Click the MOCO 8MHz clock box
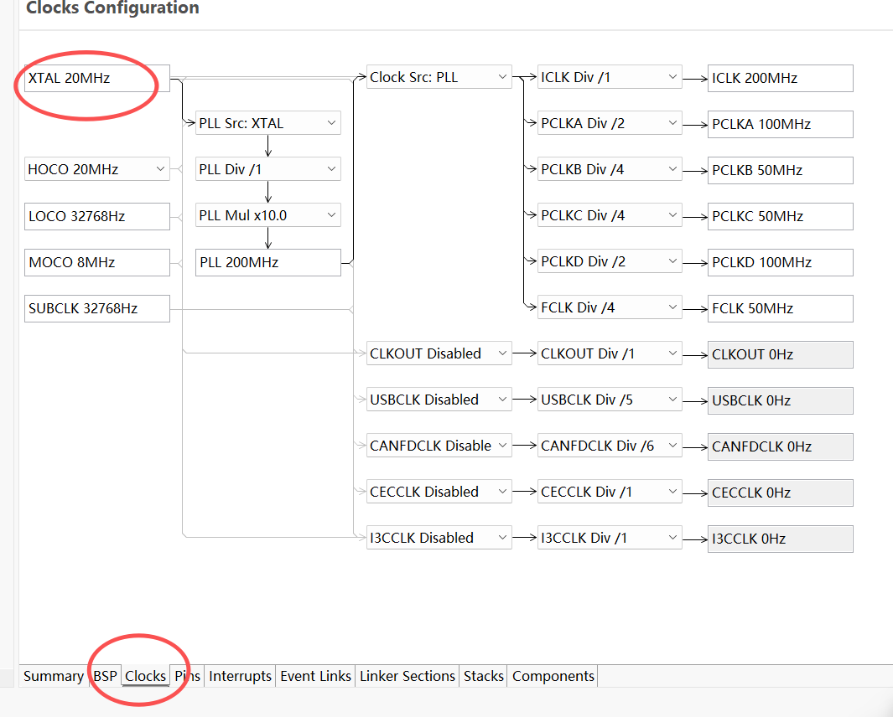The width and height of the screenshot is (893, 717). (x=96, y=262)
